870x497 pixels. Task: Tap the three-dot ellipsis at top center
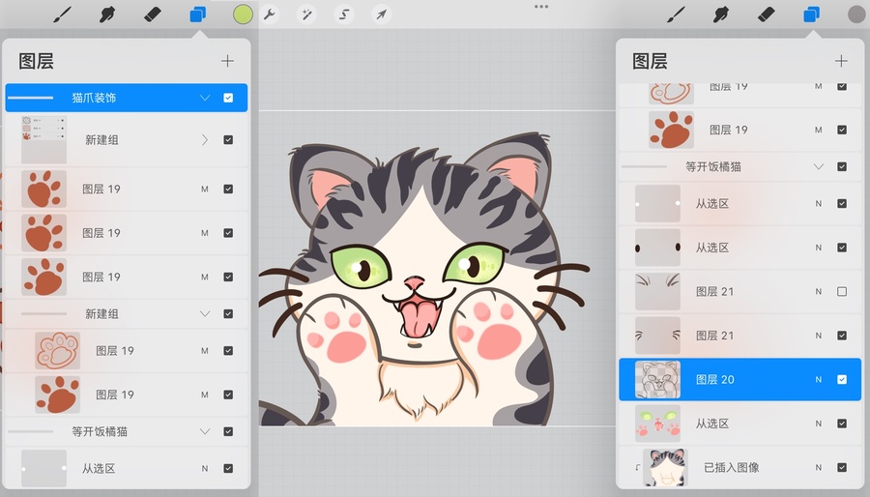pyautogui.click(x=541, y=7)
